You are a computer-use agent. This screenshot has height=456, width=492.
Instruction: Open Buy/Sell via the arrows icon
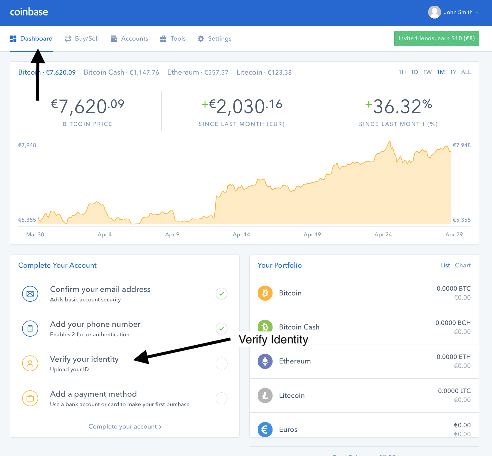coord(68,38)
